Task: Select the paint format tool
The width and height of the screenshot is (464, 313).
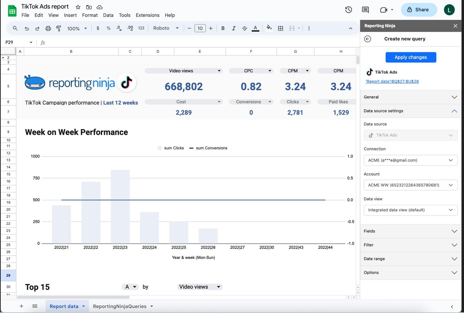Action: click(x=59, y=28)
